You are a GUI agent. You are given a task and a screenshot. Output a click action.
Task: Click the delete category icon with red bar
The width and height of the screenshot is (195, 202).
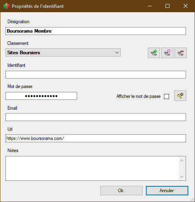click(x=180, y=53)
